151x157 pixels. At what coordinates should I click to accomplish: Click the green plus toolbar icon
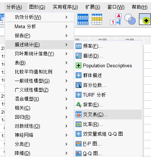coord(145,19)
